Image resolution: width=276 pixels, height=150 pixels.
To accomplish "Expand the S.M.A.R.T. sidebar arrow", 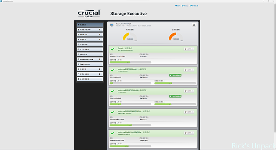I will point(100,34).
